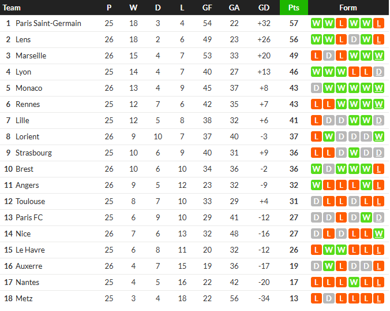Open Nice's latest win form badge
Image resolution: width=390 pixels, height=311 pixels.
[x=378, y=234]
